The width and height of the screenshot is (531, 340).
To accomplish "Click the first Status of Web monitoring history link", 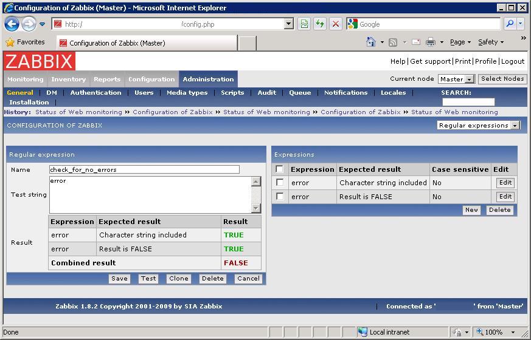I will [x=78, y=112].
